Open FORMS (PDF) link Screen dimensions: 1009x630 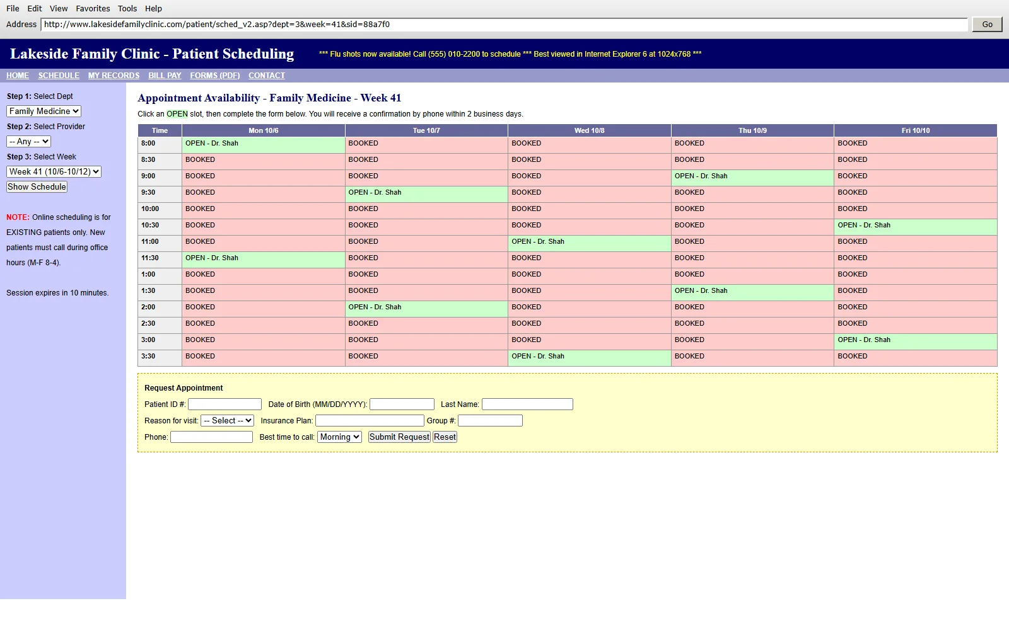215,76
